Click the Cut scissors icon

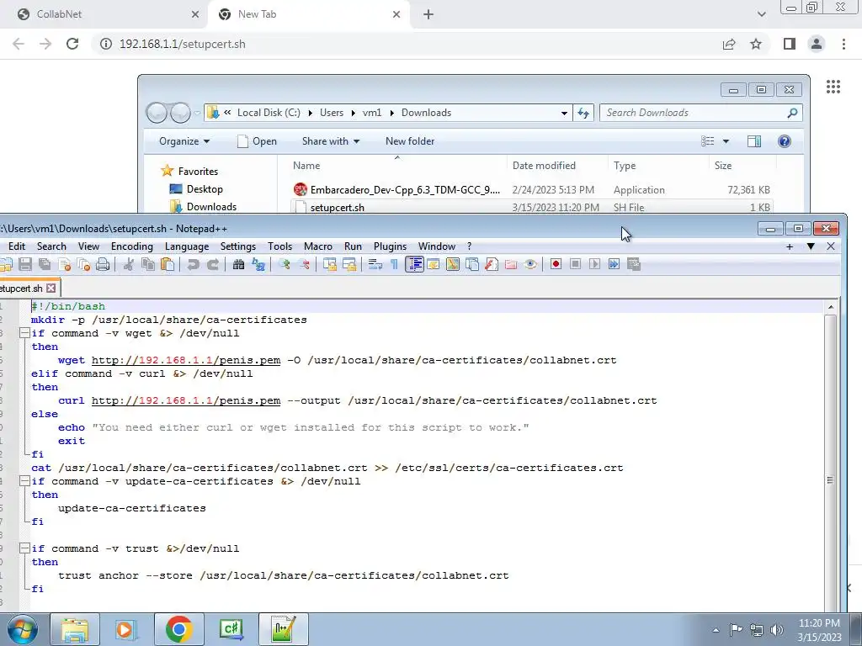pos(128,264)
